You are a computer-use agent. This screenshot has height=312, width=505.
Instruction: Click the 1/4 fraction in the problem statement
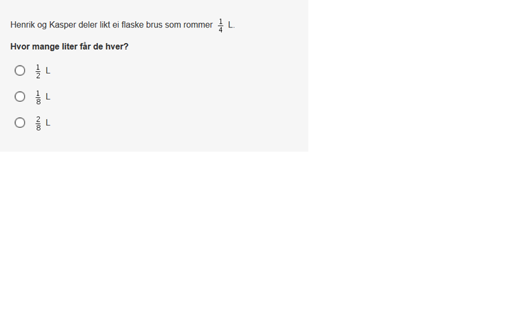(220, 26)
